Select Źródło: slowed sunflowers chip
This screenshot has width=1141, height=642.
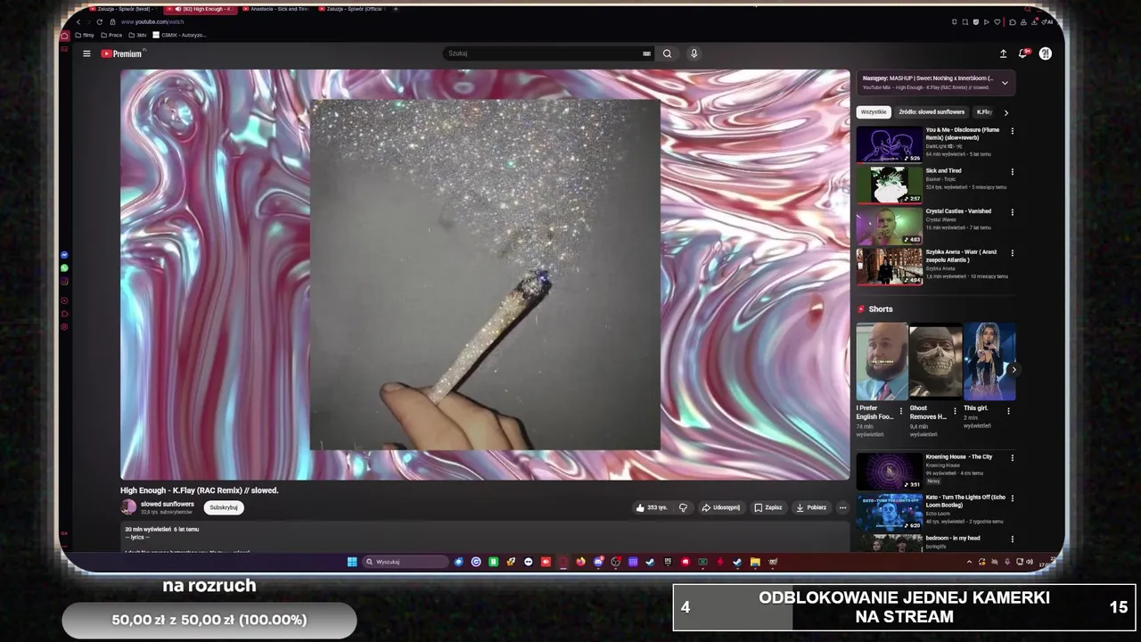(x=932, y=112)
